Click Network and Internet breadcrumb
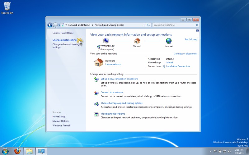The image size is (249, 155). 79,25
